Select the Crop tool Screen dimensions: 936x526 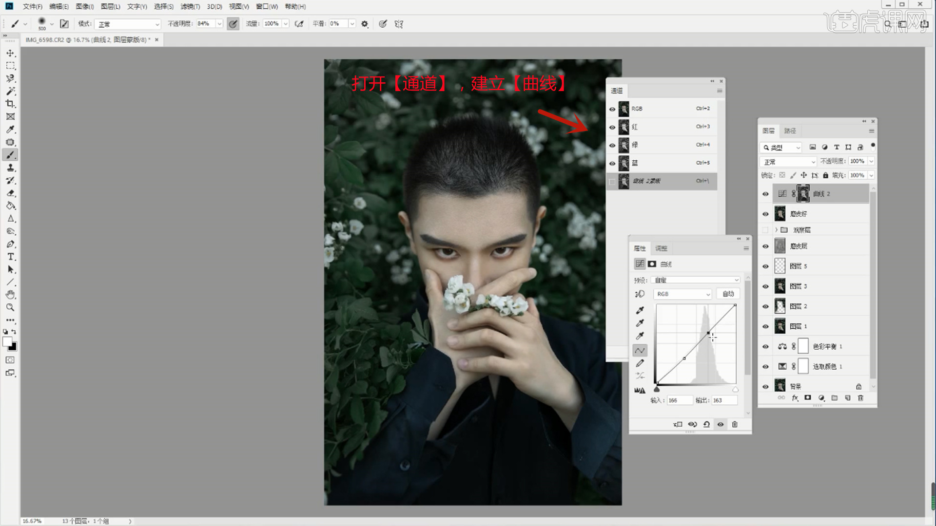10,104
